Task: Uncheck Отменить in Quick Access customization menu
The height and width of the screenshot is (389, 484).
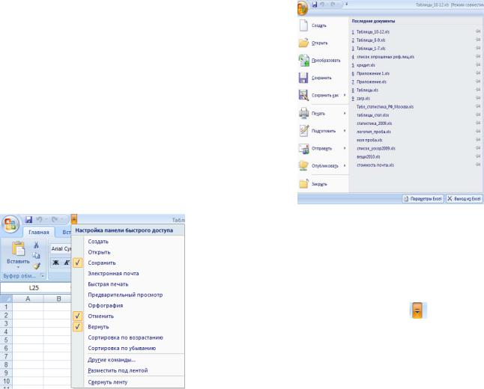Action: pyautogui.click(x=78, y=316)
